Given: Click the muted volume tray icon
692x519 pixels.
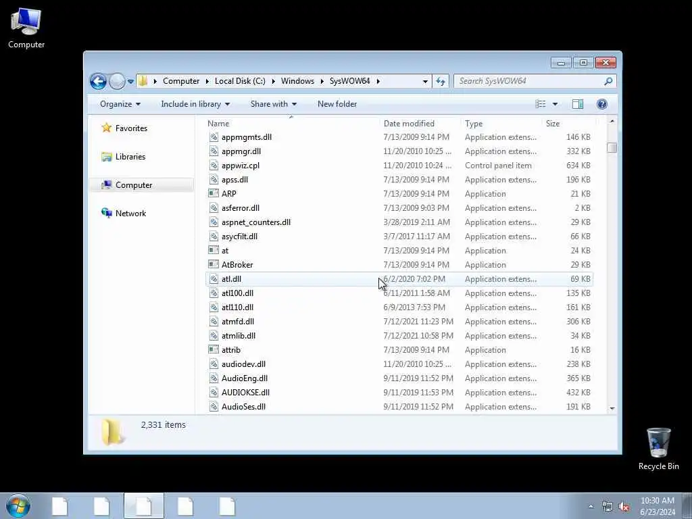Looking at the screenshot, I should pos(624,507).
